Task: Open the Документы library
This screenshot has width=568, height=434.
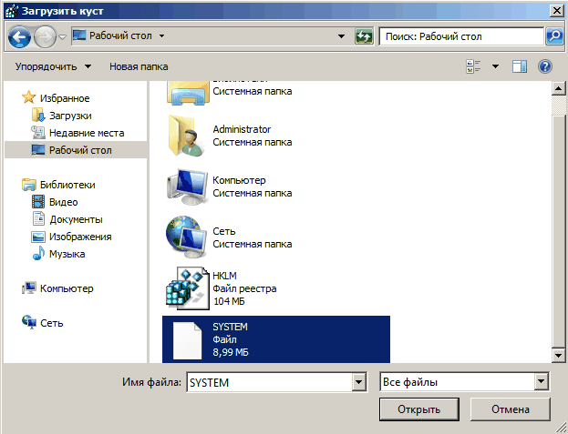Action: tap(76, 219)
